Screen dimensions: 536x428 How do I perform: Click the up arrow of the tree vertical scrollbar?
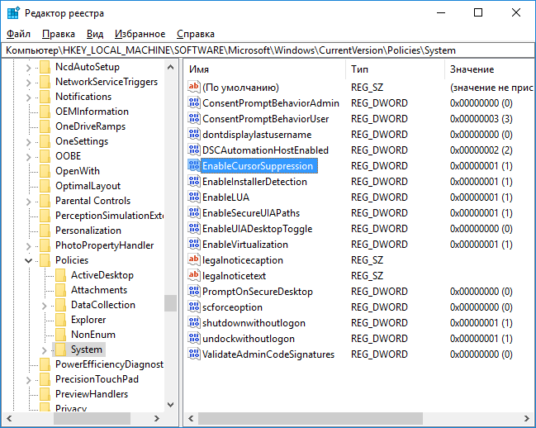(x=170, y=67)
